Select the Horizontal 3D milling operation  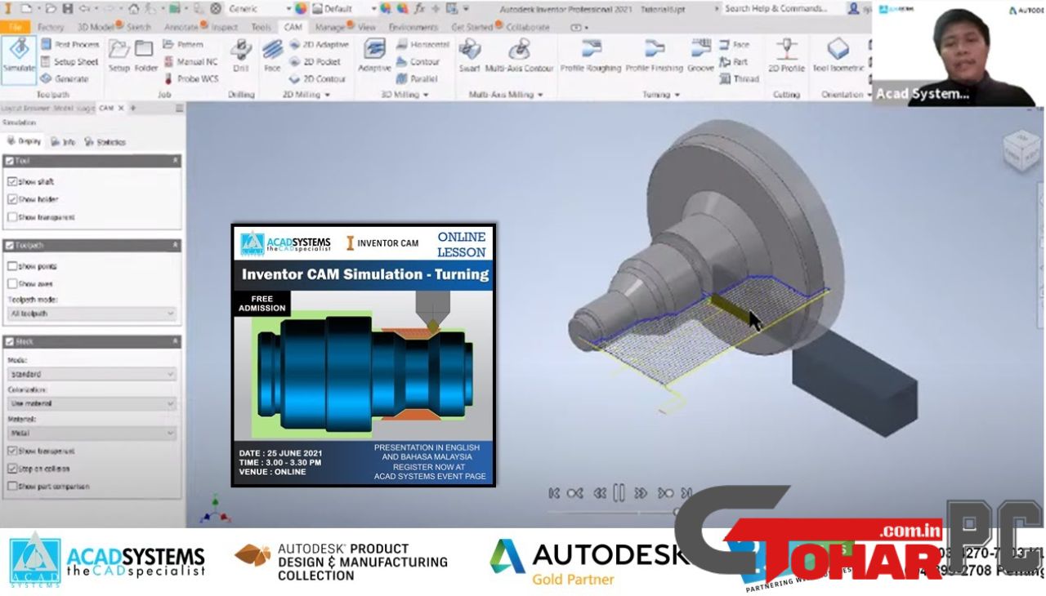pos(422,44)
